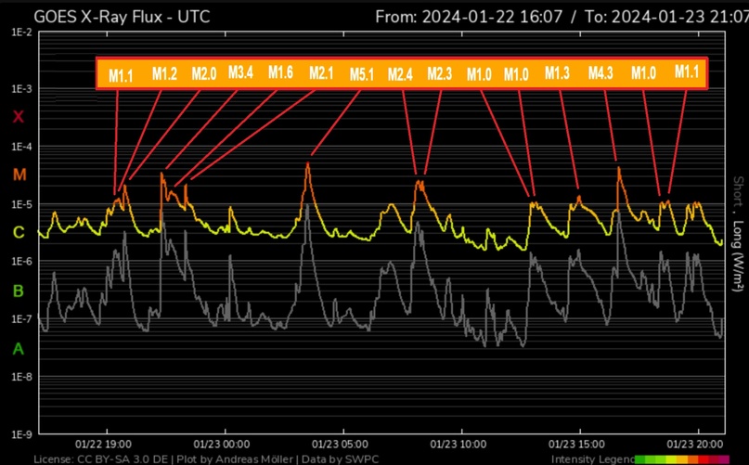
Task: Select the M1.3 flare label
Action: coord(557,73)
